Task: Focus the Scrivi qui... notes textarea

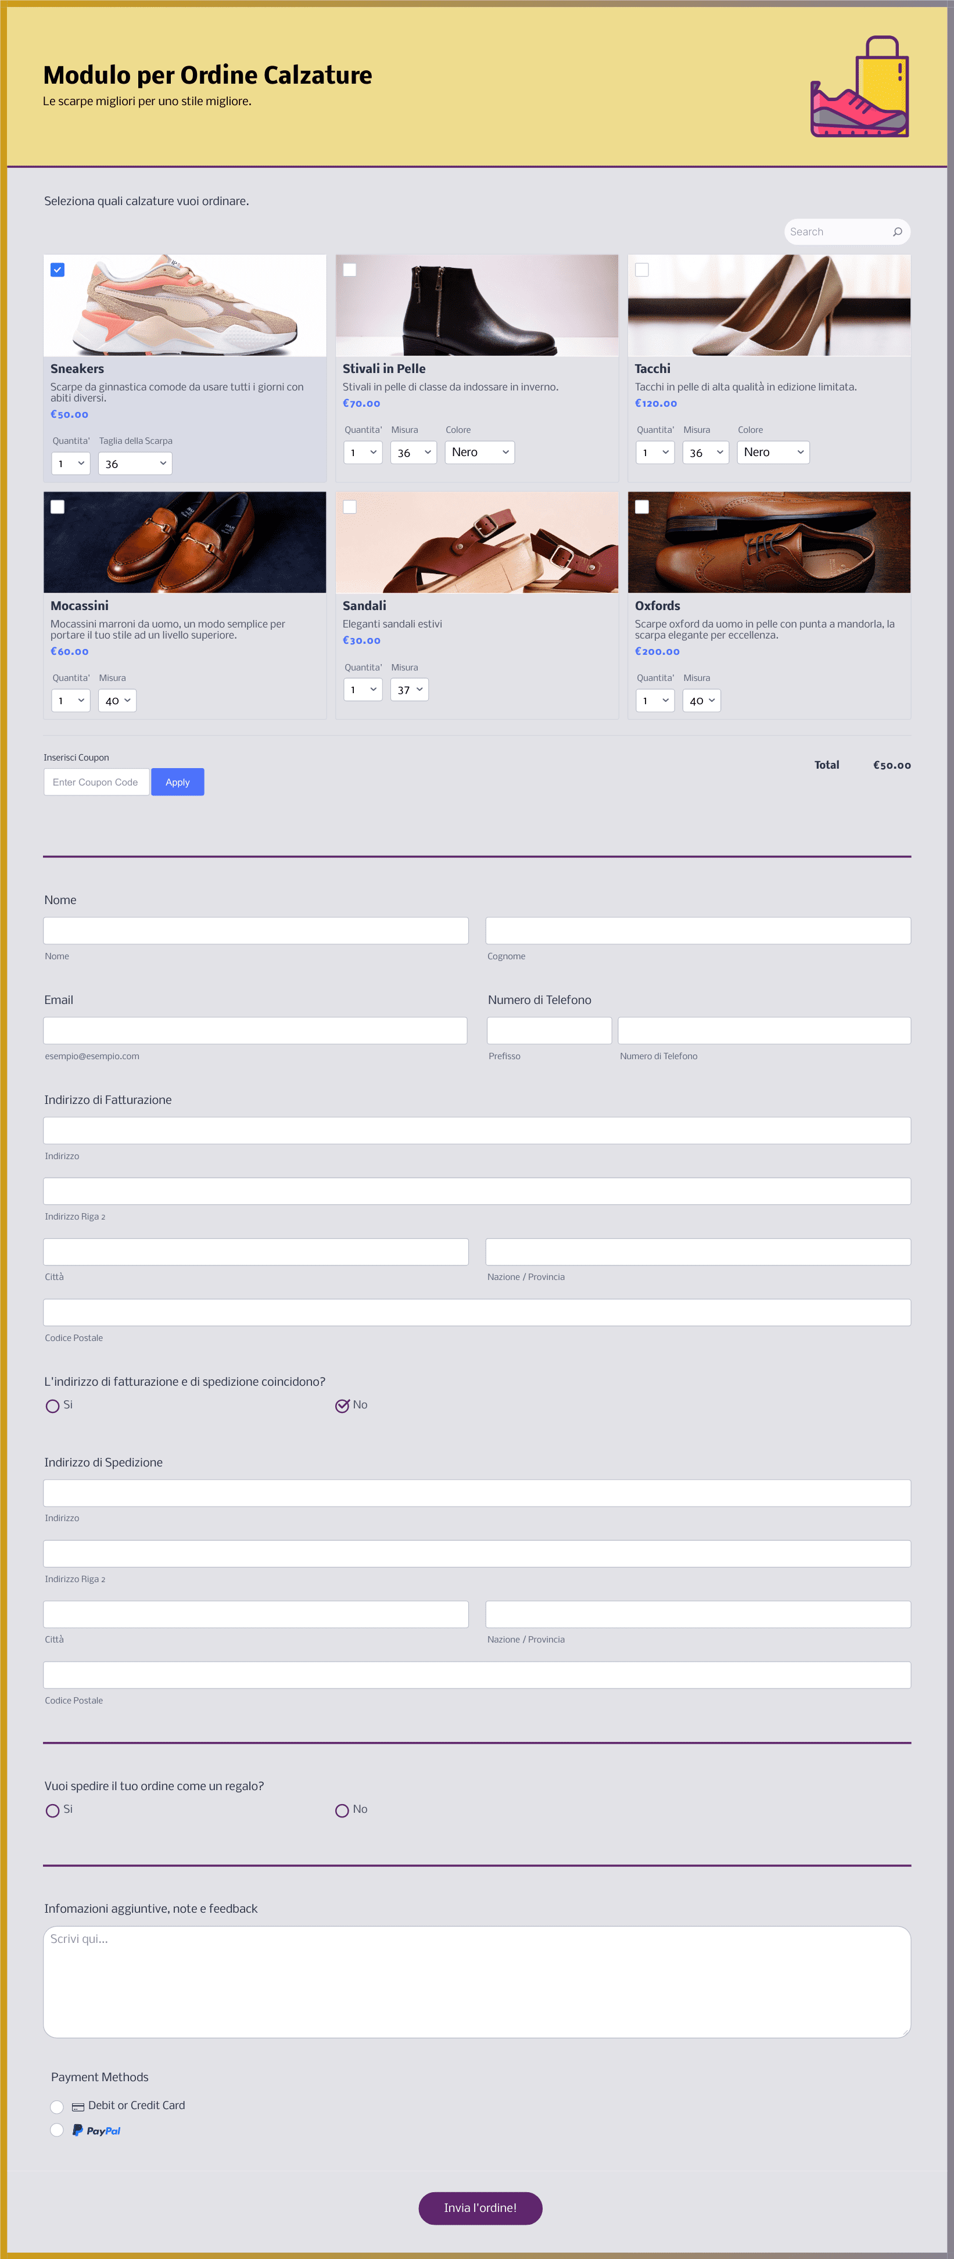Action: pyautogui.click(x=477, y=1981)
